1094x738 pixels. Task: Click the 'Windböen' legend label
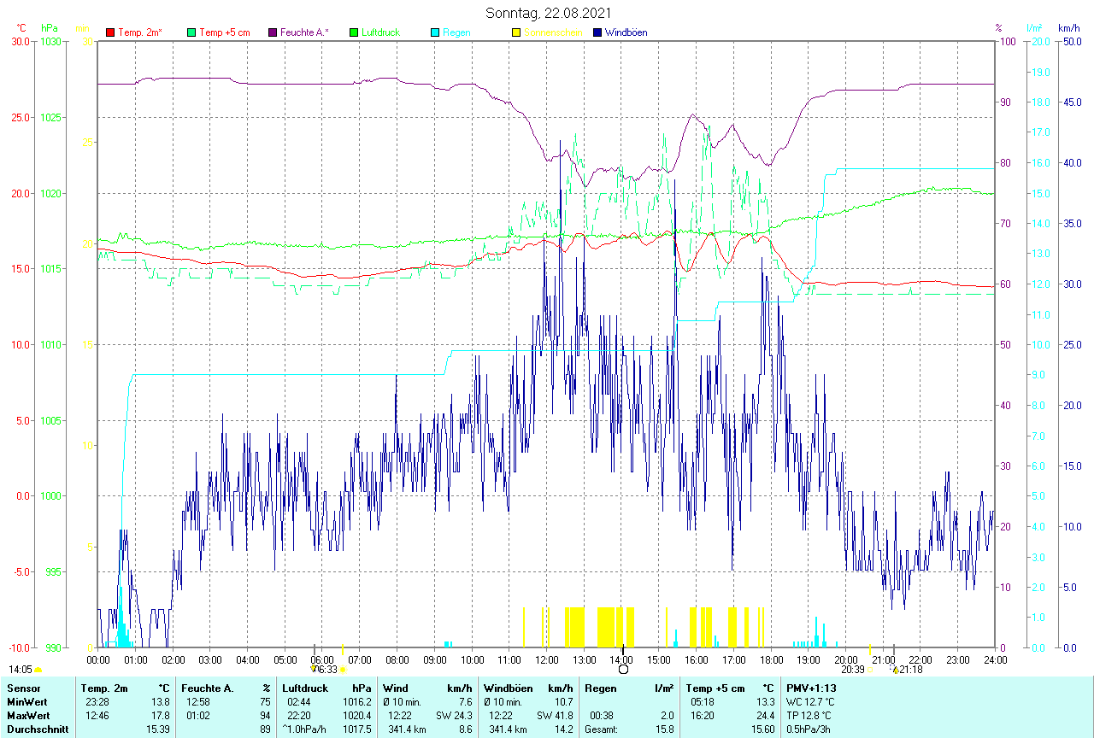tap(626, 32)
